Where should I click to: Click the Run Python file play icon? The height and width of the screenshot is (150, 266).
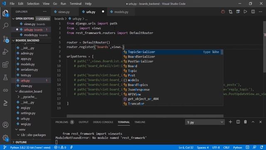point(245,12)
